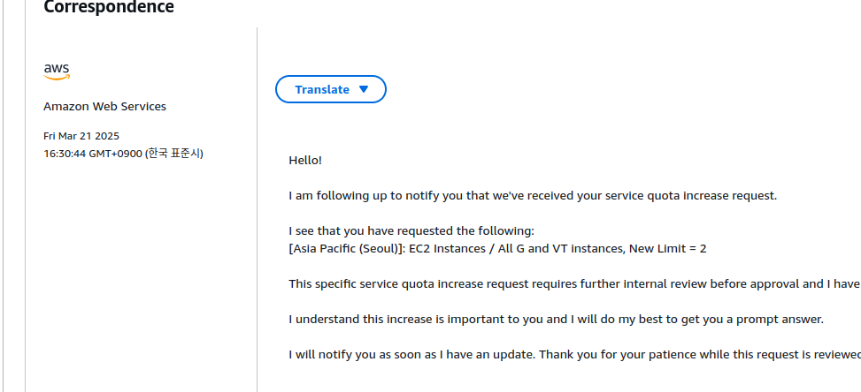Click the vertical divider beside sender panel
The height and width of the screenshot is (392, 861).
pos(257,210)
